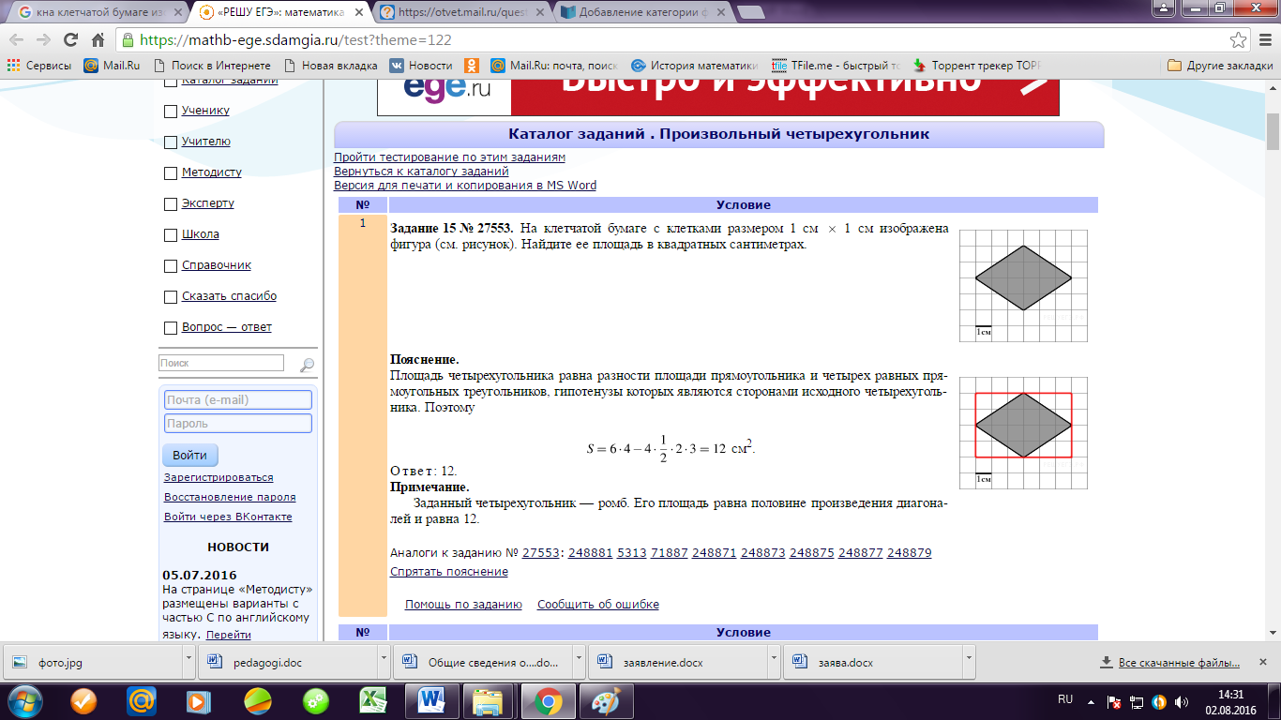Open Версия для печати и копирования link
This screenshot has width=1281, height=720.
[465, 186]
